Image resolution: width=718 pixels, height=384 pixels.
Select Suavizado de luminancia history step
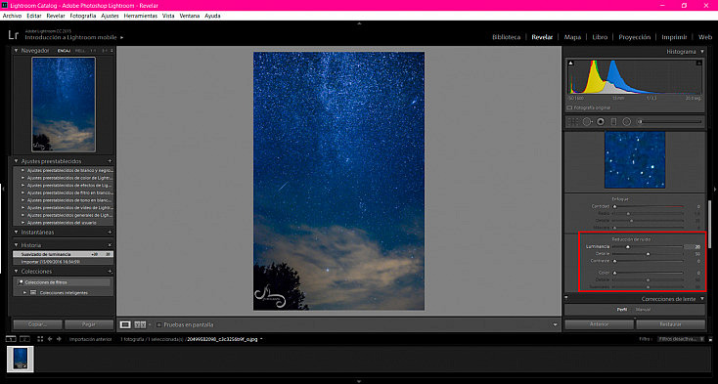click(x=63, y=254)
